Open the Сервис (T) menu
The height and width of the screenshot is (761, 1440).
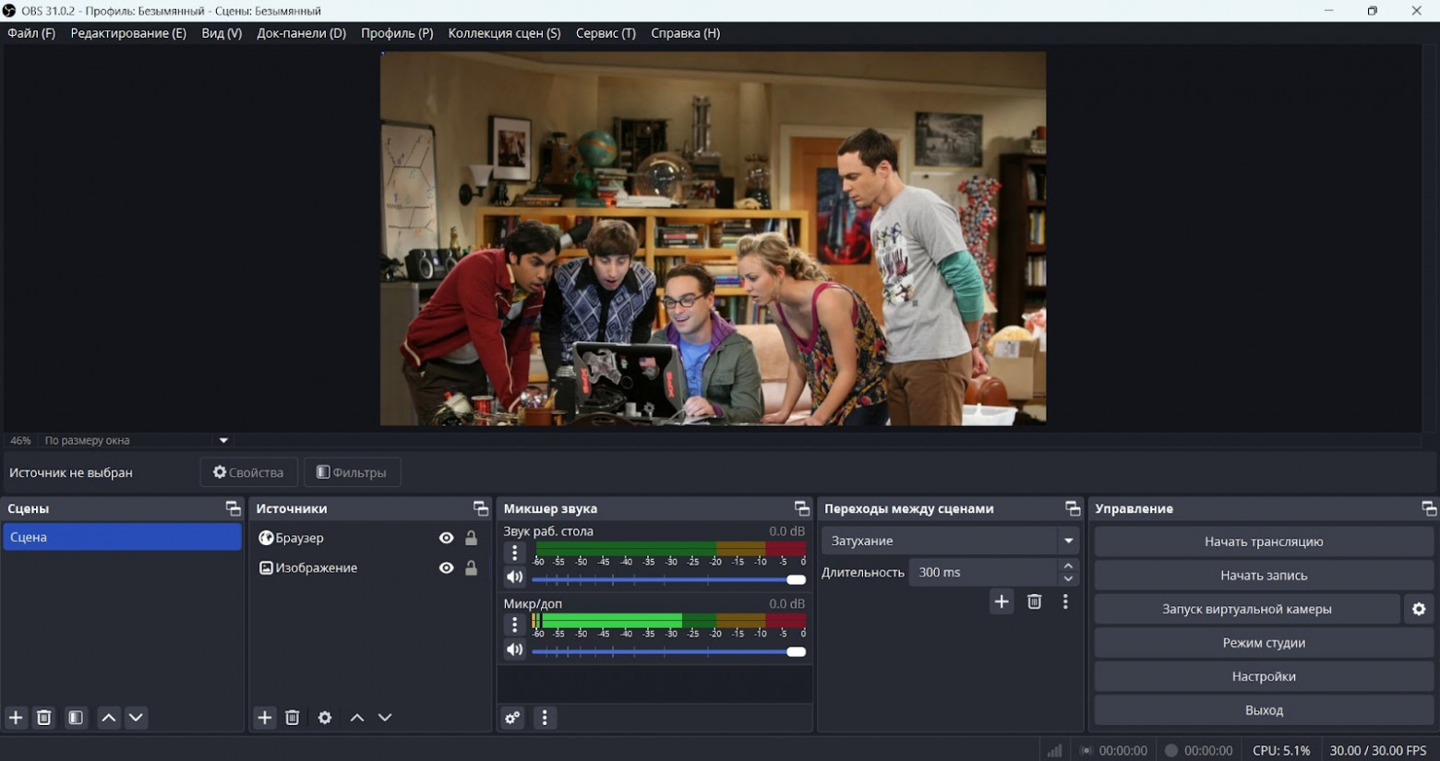(x=606, y=33)
